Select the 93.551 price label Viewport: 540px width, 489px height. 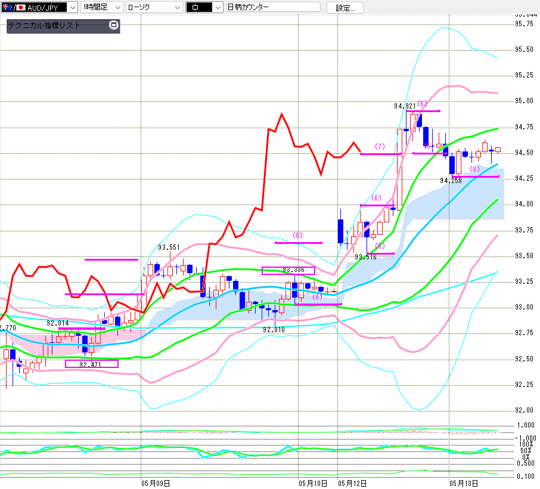click(x=169, y=247)
